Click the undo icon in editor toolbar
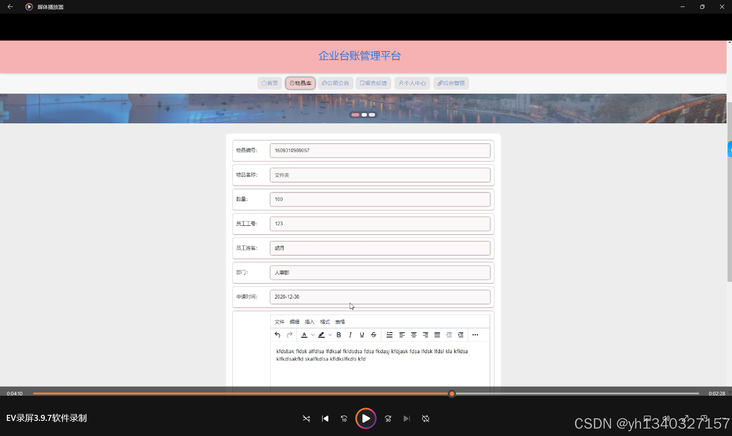The width and height of the screenshot is (732, 436). [277, 335]
